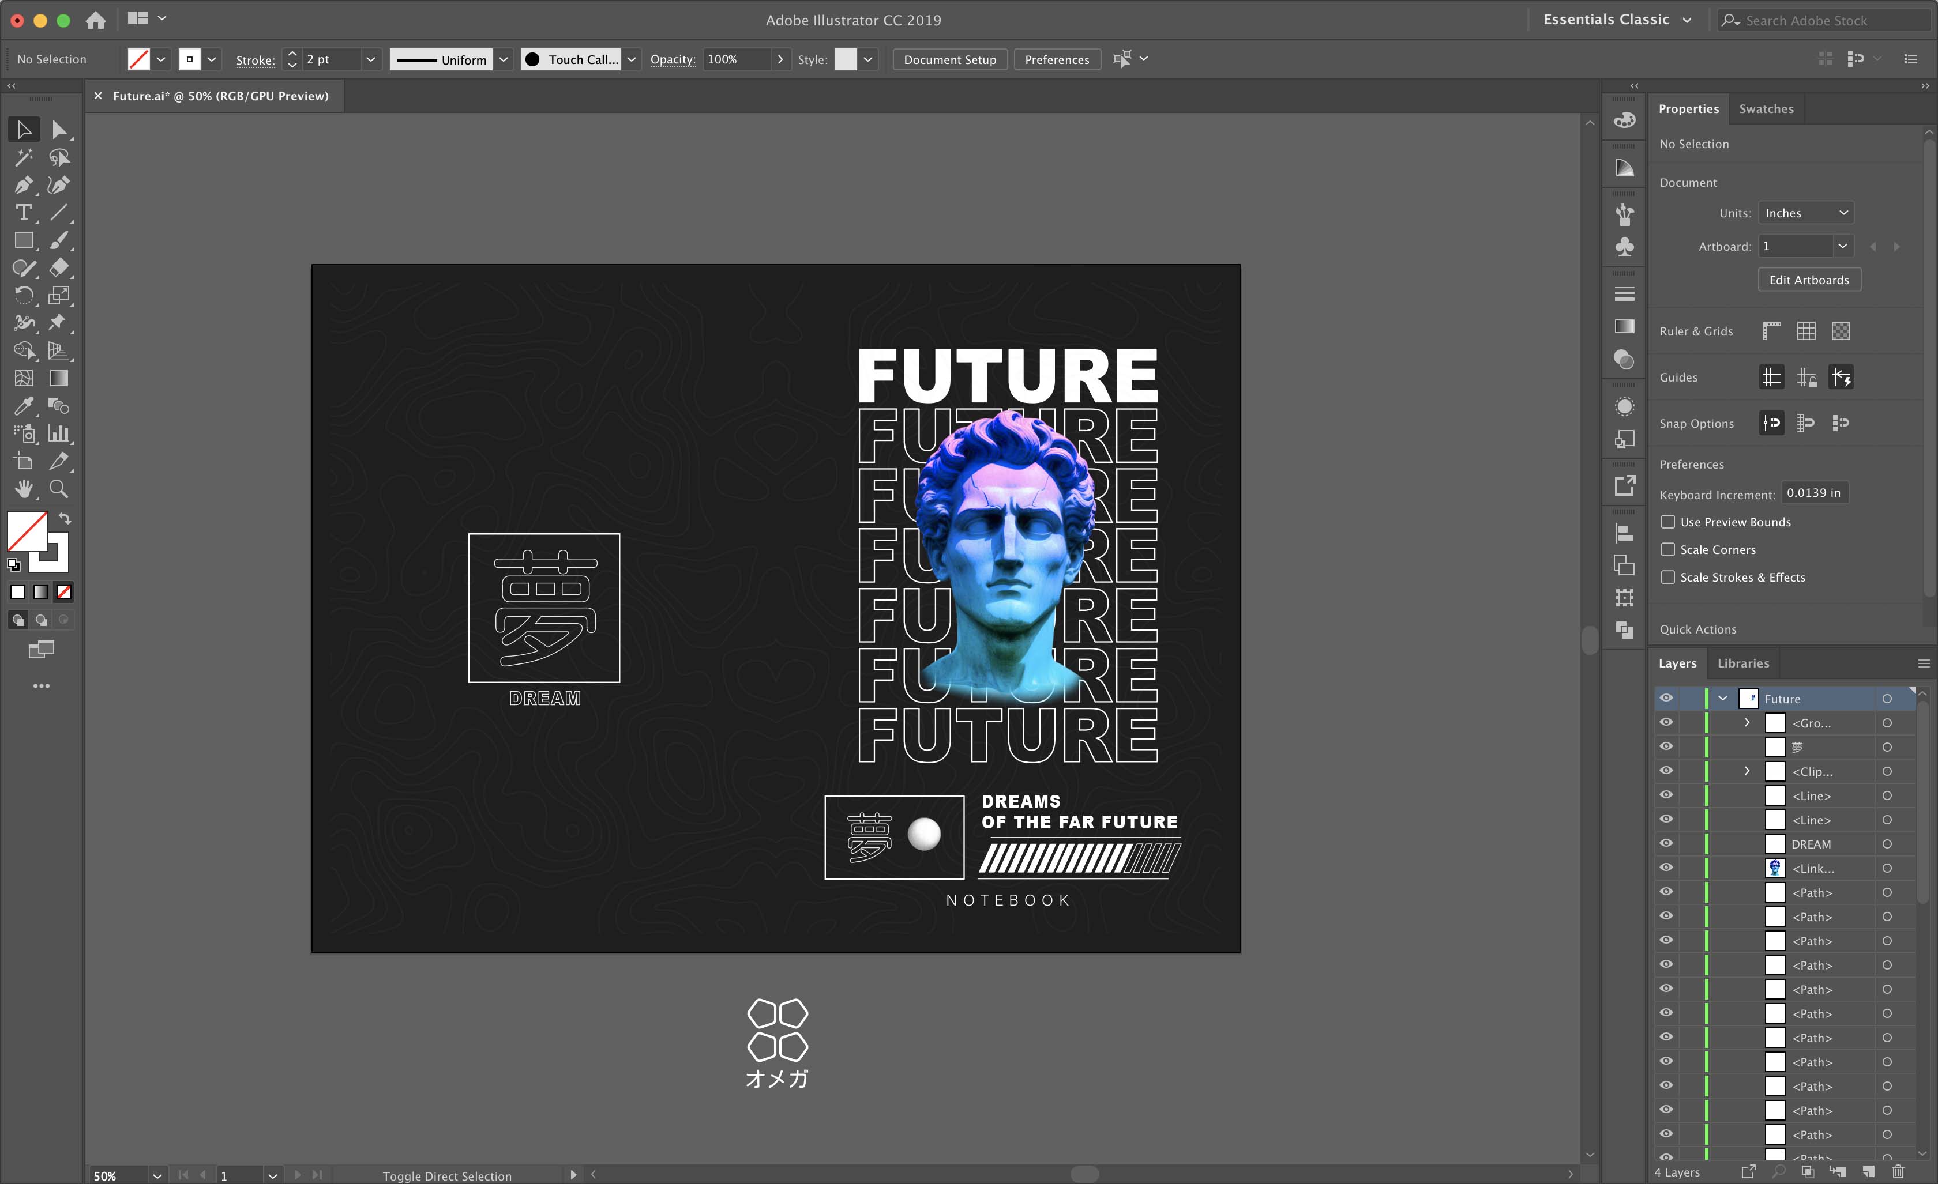Select the Magic Wand tool
Screen dimensions: 1938x1184
click(24, 157)
